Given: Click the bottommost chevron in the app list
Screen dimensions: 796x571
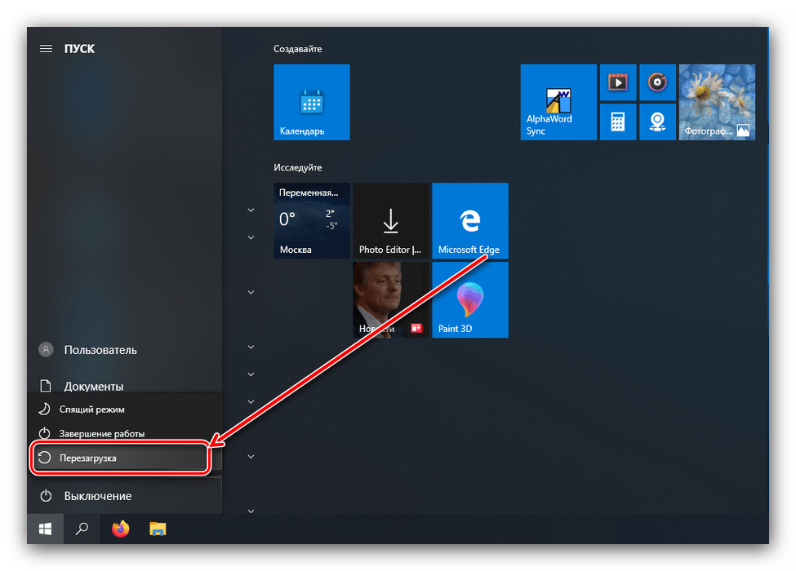Looking at the screenshot, I should [x=251, y=511].
